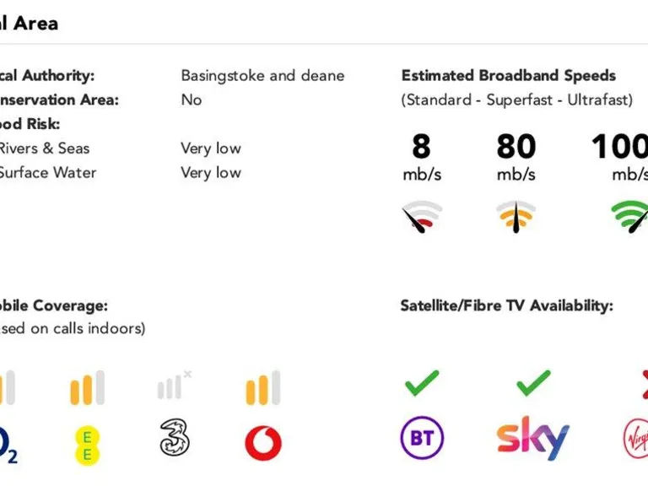Click the Three network logo
Screen dimensions: 648x486
(175, 439)
